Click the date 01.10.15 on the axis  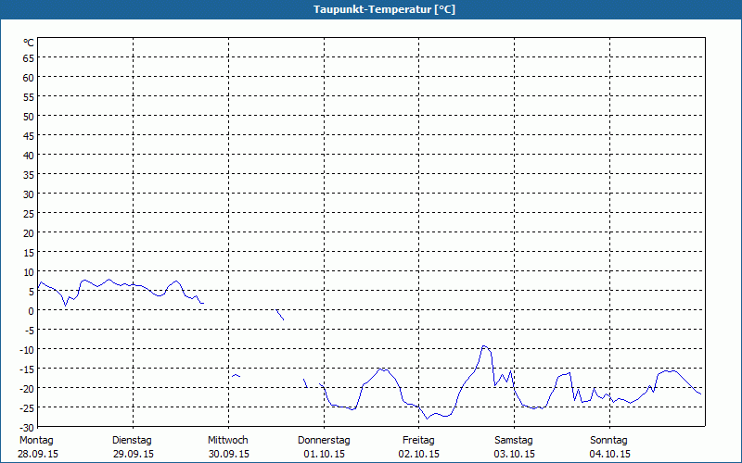(x=324, y=454)
